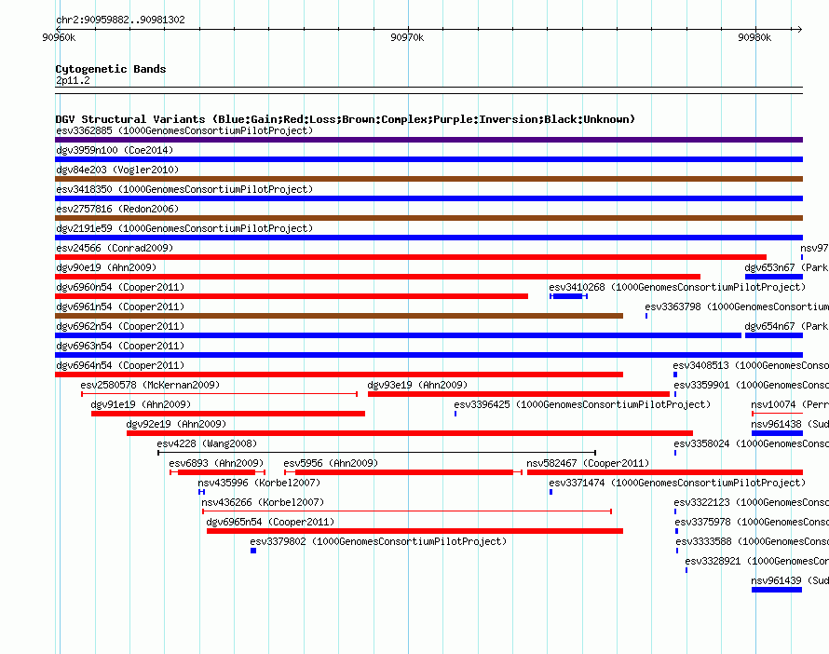
Task: Click the left arrow at ruler start
Action: [58, 29]
